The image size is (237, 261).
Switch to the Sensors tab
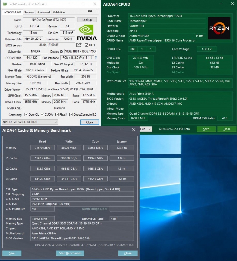coord(29,12)
